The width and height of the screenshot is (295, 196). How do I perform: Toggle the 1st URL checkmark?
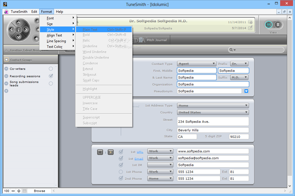pyautogui.click(x=121, y=152)
